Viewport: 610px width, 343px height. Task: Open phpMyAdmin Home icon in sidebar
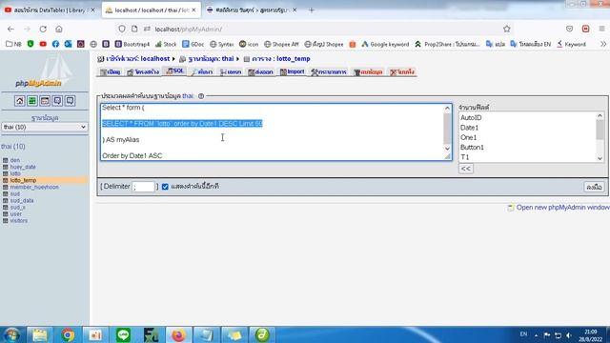click(x=19, y=101)
